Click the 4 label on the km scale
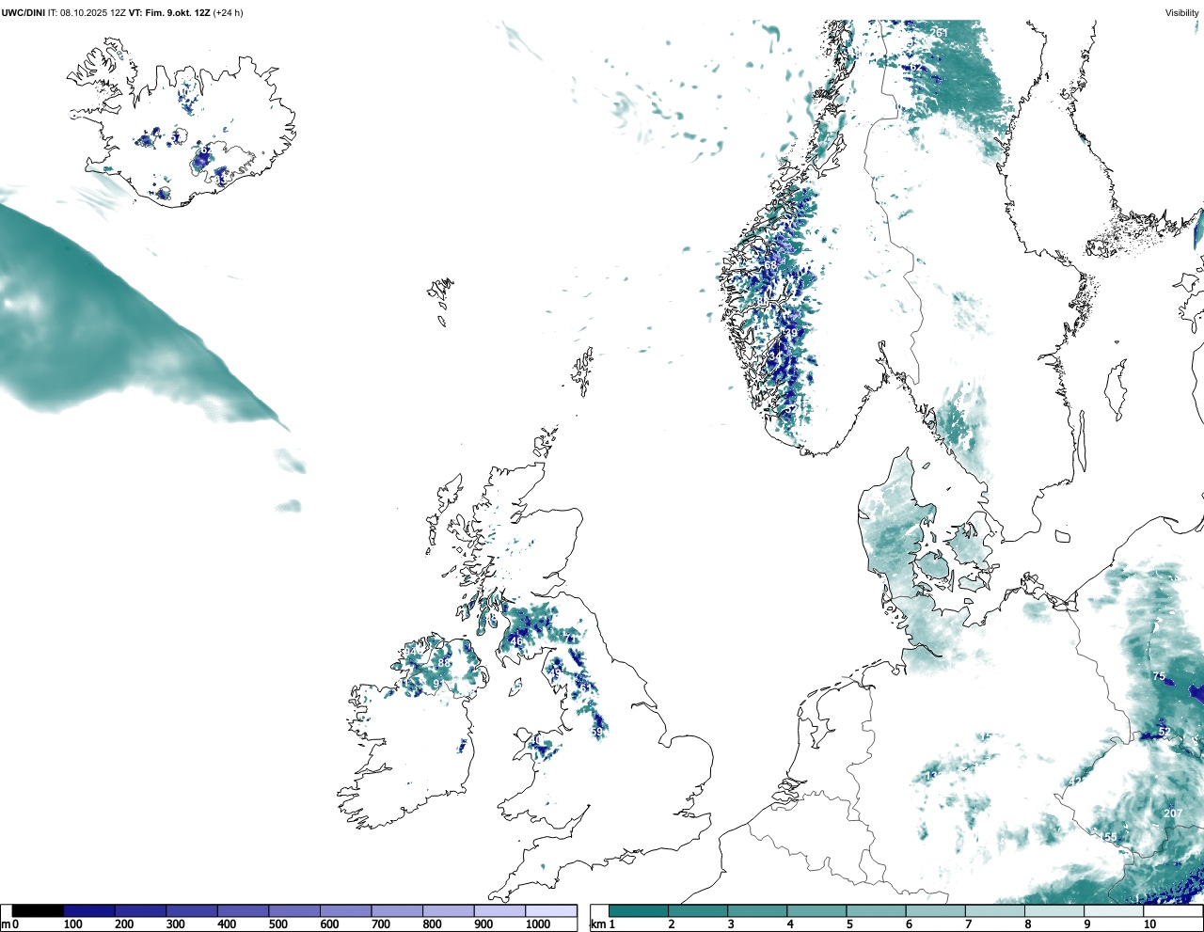Screen dimensions: 1204x932 (790, 924)
